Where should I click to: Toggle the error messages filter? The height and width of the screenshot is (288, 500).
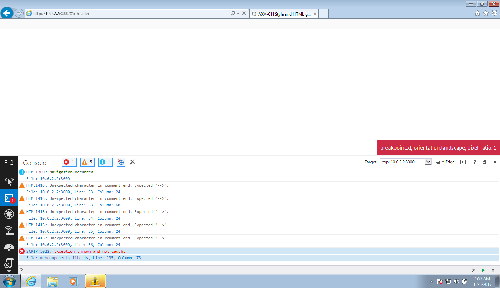click(69, 162)
